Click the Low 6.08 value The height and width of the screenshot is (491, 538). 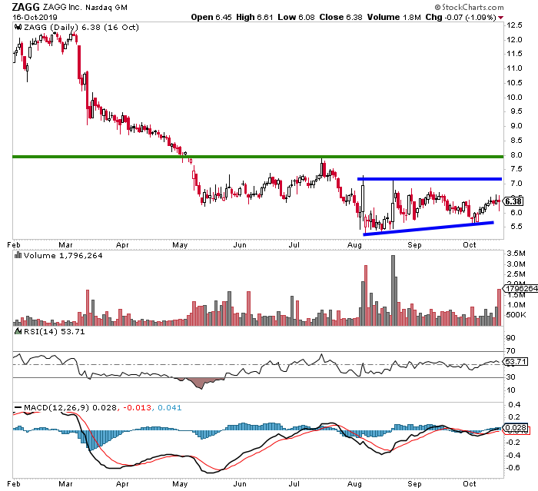click(296, 17)
